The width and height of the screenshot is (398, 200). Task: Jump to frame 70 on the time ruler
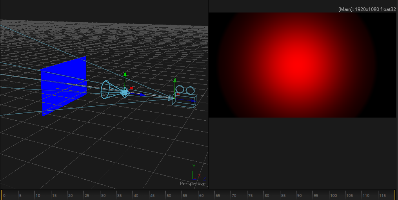pyautogui.click(x=234, y=195)
